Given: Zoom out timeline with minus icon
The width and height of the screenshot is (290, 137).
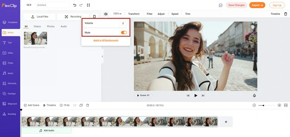Looking at the screenshot, I should (x=254, y=105).
